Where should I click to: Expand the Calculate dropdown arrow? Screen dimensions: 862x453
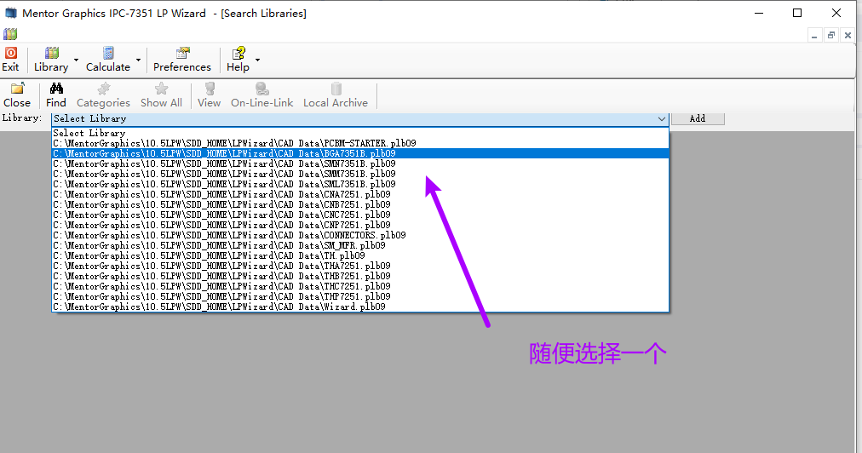138,60
